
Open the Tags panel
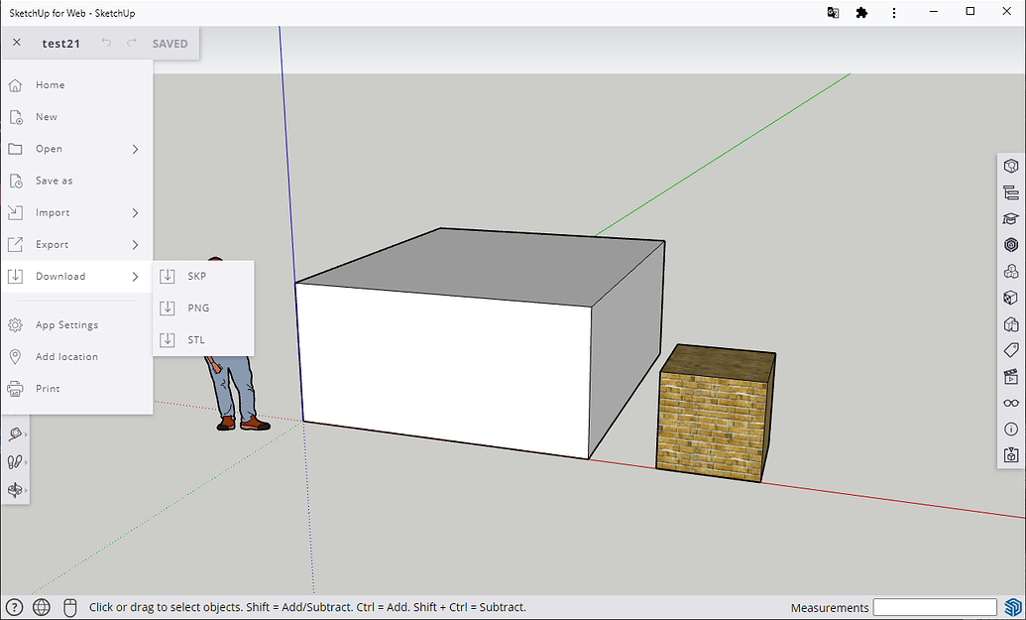1010,349
